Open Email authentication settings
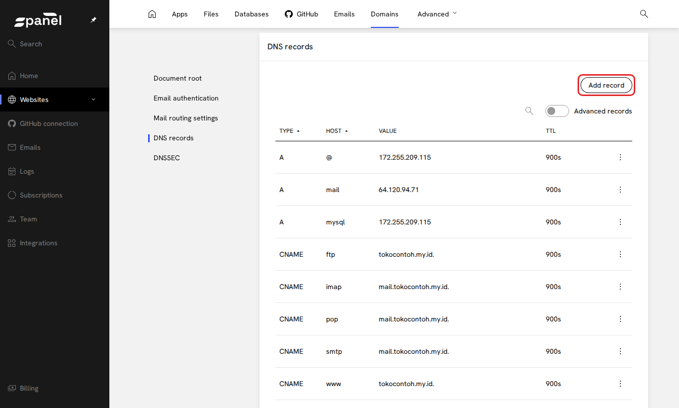This screenshot has width=679, height=408. tap(186, 98)
